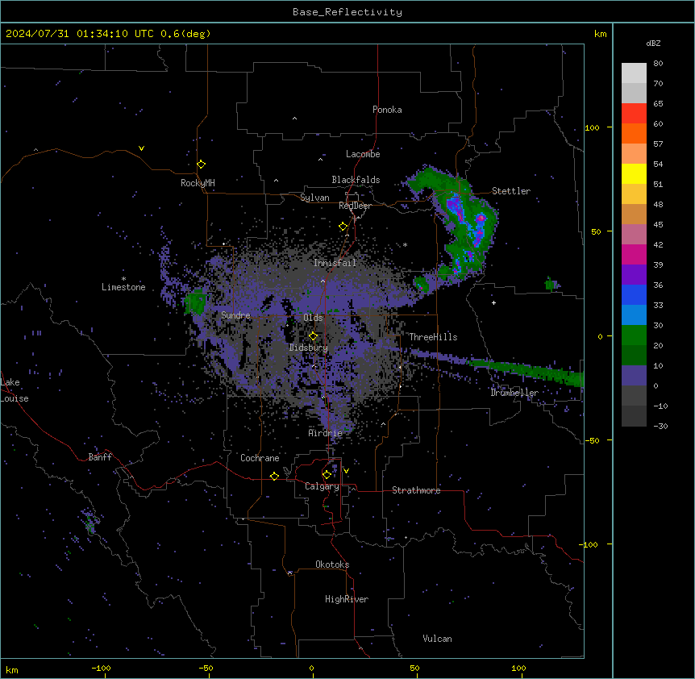Click the Innisfail city label
Viewport: 695px width, 679px height.
(335, 263)
